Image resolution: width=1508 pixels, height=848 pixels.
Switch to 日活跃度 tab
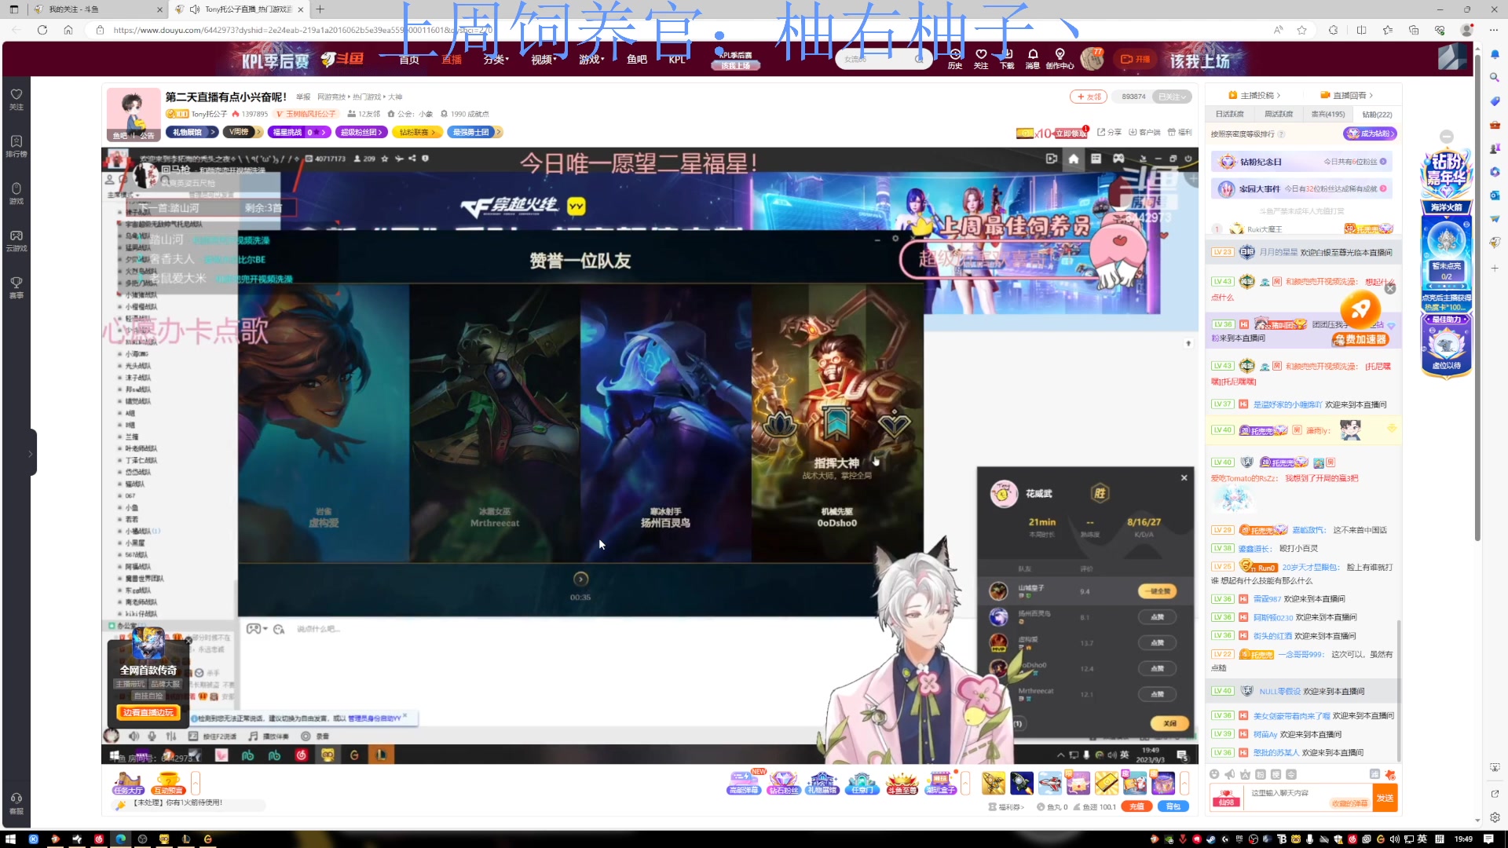pyautogui.click(x=1229, y=115)
